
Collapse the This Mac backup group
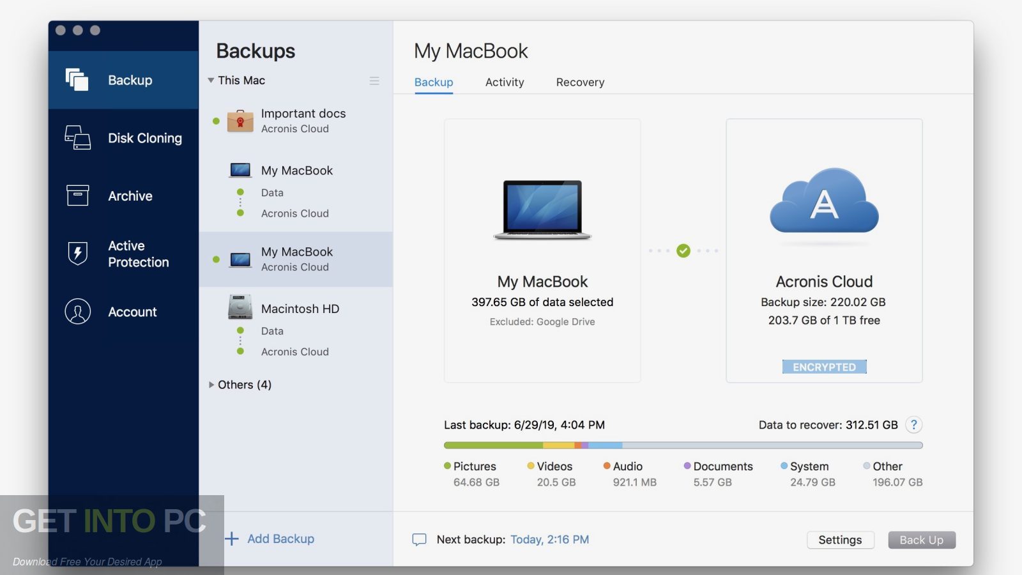point(211,80)
